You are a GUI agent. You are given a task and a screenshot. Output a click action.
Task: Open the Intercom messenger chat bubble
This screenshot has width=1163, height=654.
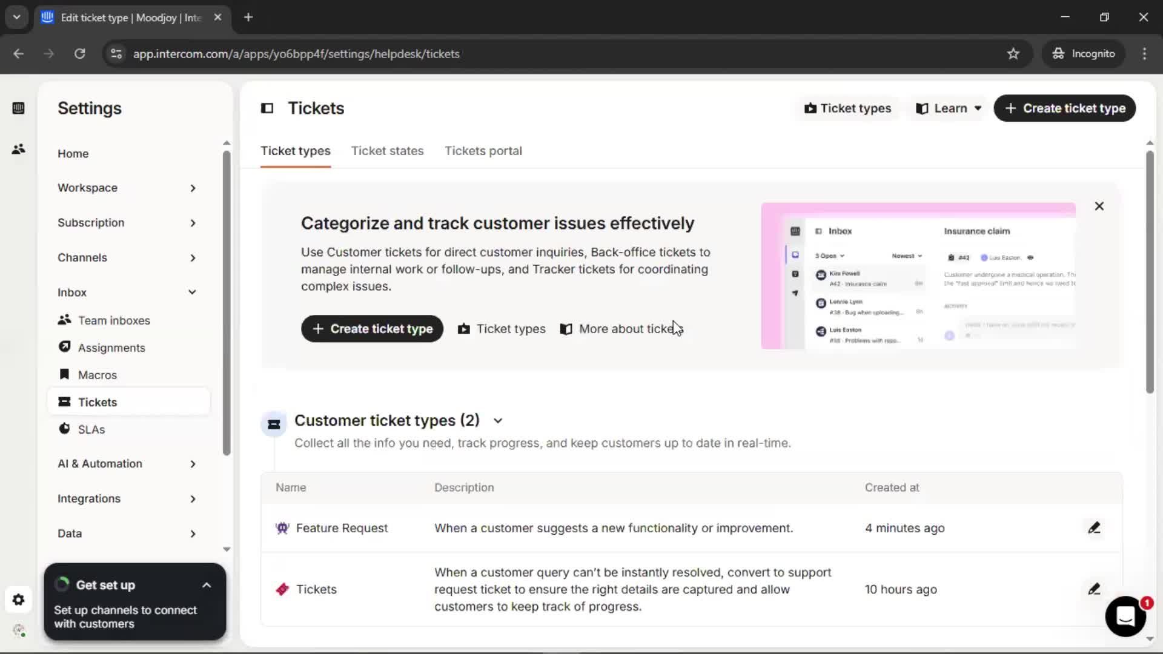(x=1125, y=616)
